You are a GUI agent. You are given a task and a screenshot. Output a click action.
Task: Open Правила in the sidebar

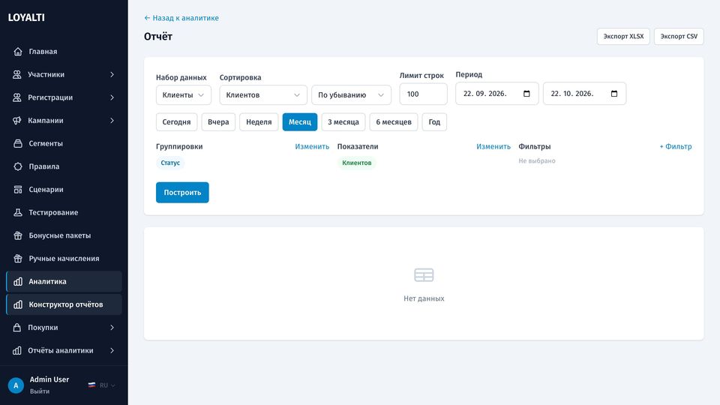coord(64,166)
